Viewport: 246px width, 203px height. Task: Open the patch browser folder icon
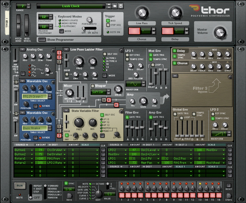pos(115,6)
